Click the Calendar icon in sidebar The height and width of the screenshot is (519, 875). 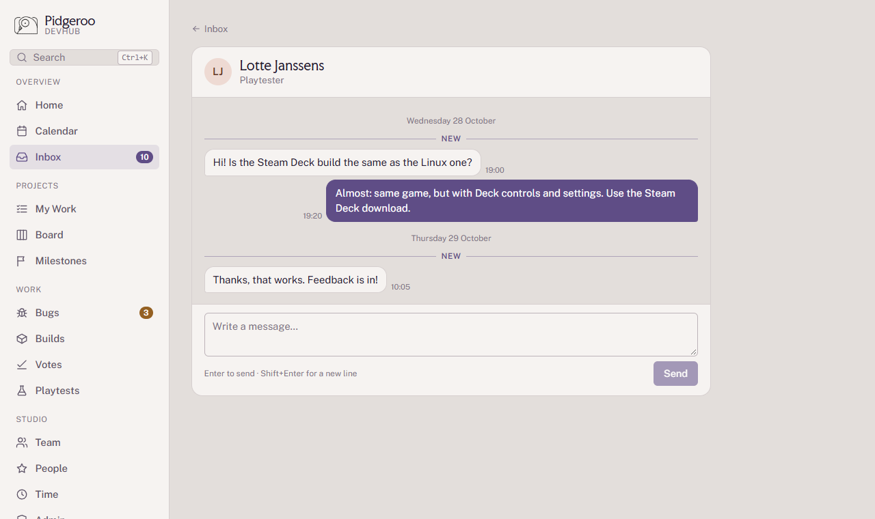pos(22,131)
